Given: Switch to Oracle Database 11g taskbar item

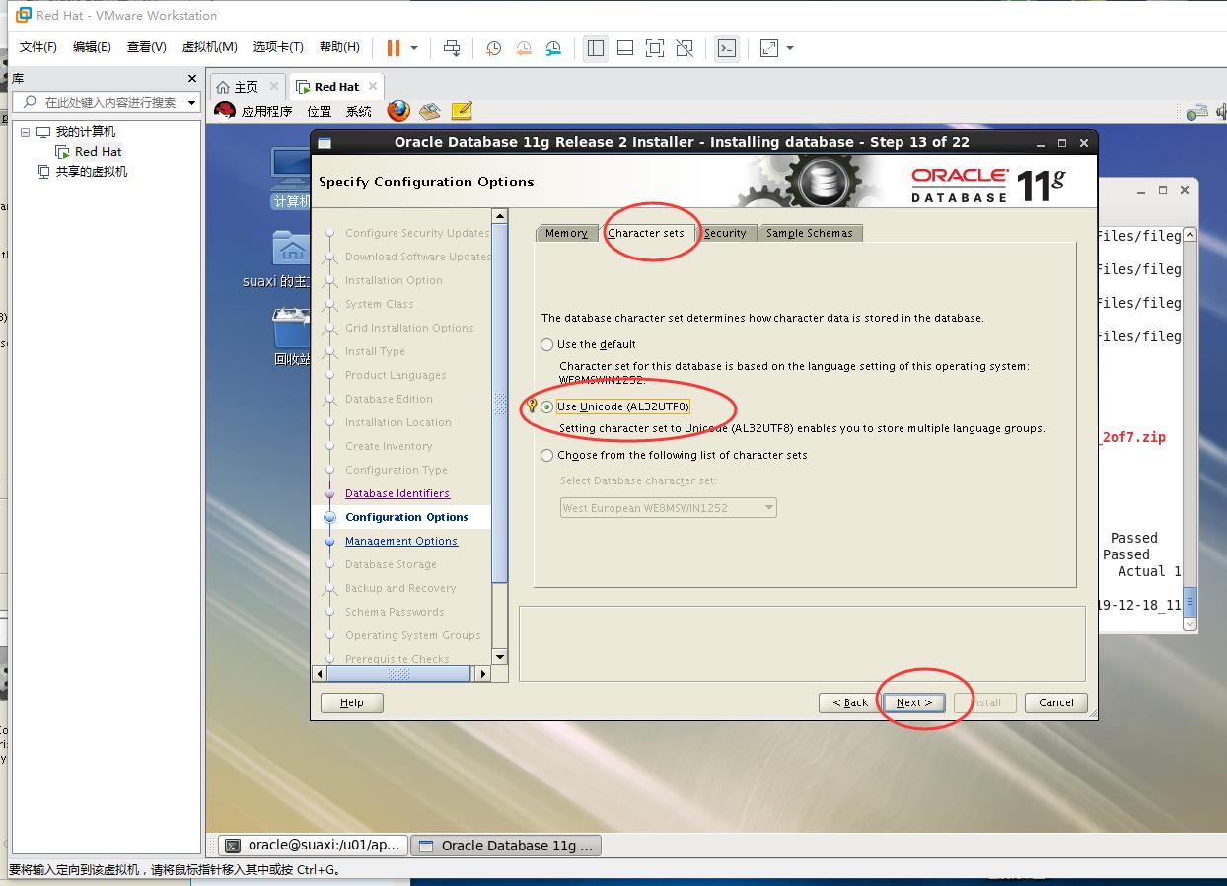Looking at the screenshot, I should tap(506, 846).
